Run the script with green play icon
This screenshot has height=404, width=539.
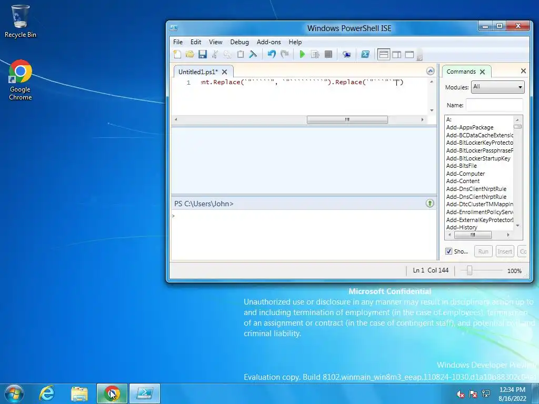click(x=302, y=54)
